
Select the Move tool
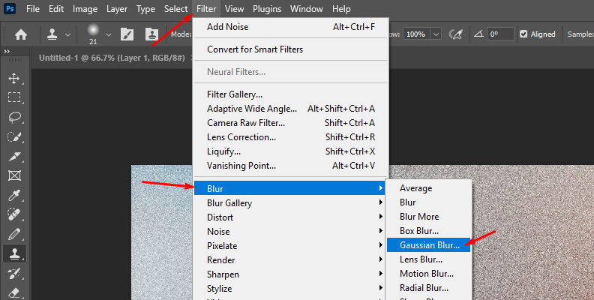[x=14, y=79]
